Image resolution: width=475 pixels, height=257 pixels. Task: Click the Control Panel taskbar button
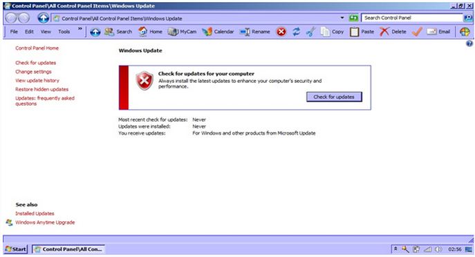pyautogui.click(x=68, y=249)
